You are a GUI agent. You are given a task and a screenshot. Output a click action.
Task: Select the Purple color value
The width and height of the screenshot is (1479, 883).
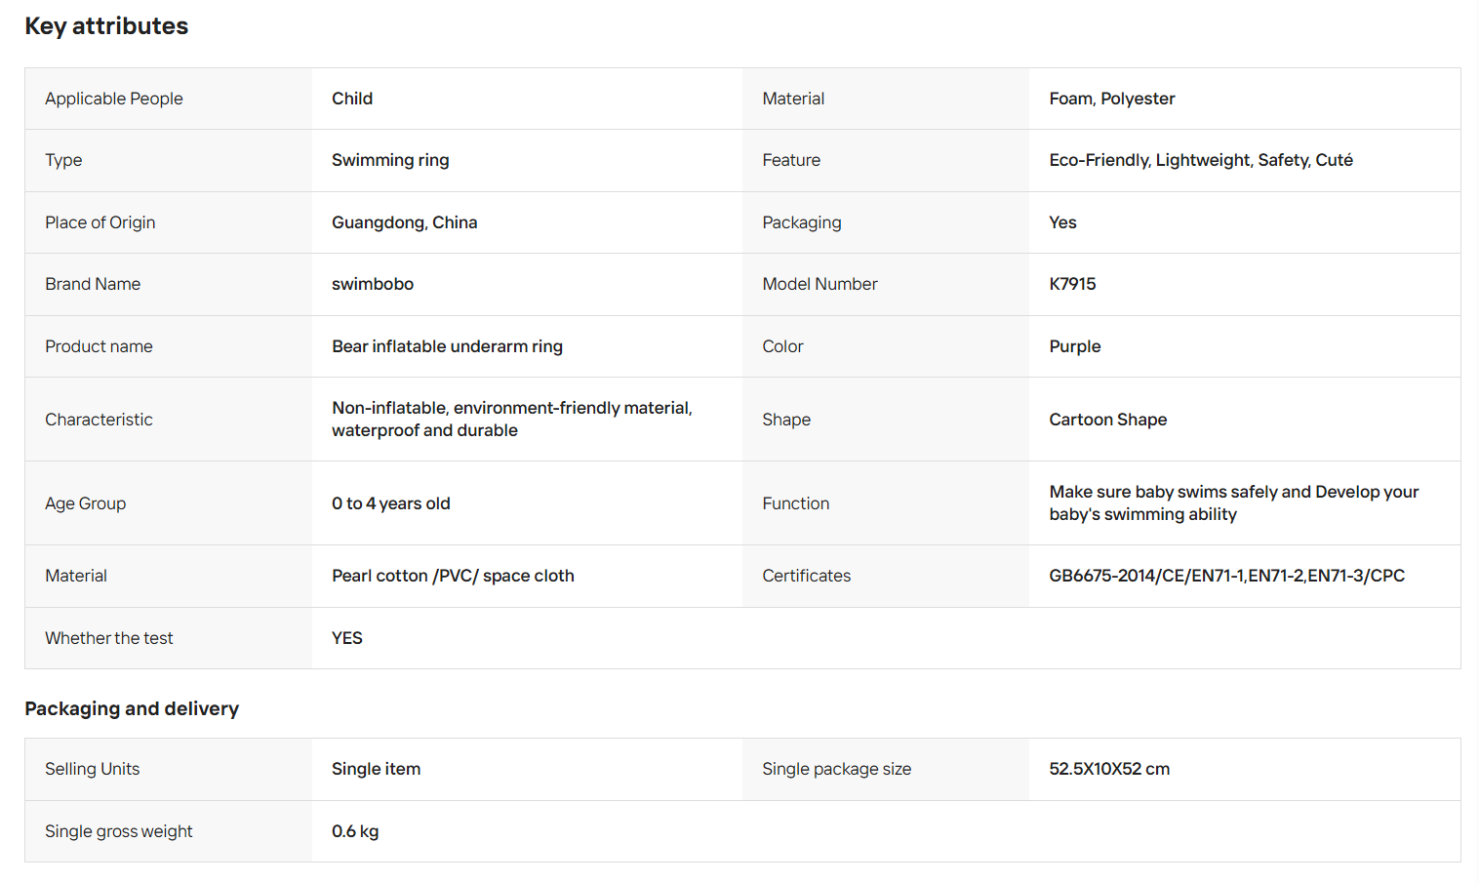(1074, 346)
